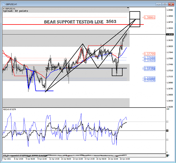Click the 1.37665 price axis value
Image resolution: width=176 pixels, height=163 pixels.
(x=170, y=59)
